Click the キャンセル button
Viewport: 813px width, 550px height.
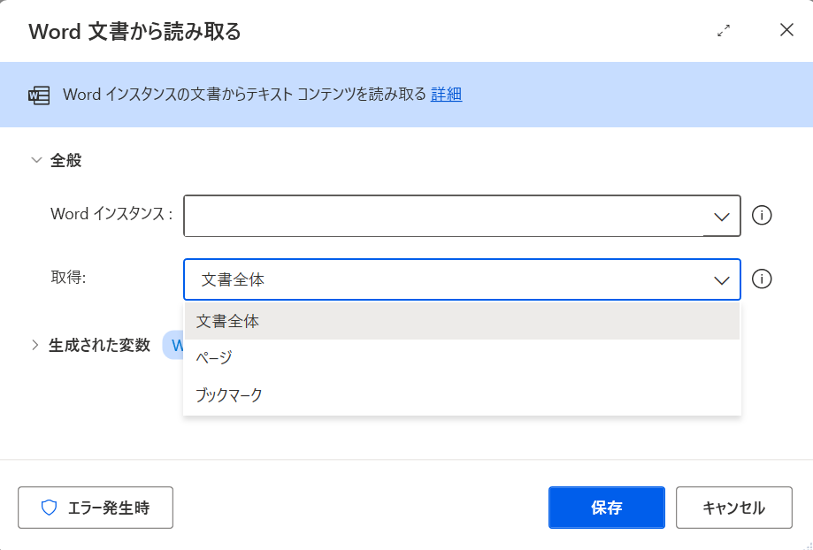coord(733,508)
